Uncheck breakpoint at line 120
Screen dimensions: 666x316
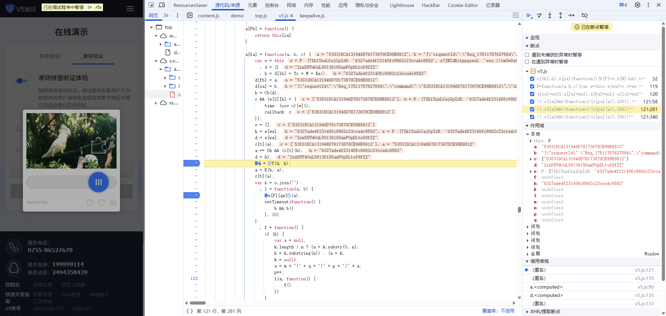[532, 94]
